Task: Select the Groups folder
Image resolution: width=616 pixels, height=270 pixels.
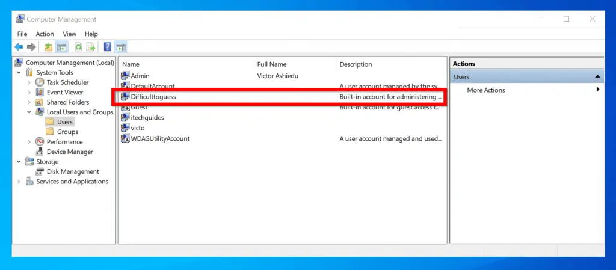Action: coord(67,132)
